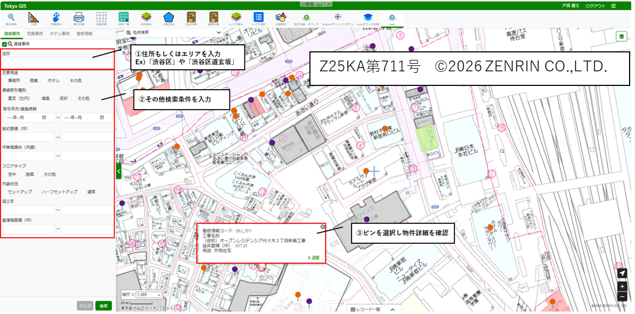The width and height of the screenshot is (635, 314).
Task: Select the お絵描き shapes drawing tool
Action: (281, 19)
